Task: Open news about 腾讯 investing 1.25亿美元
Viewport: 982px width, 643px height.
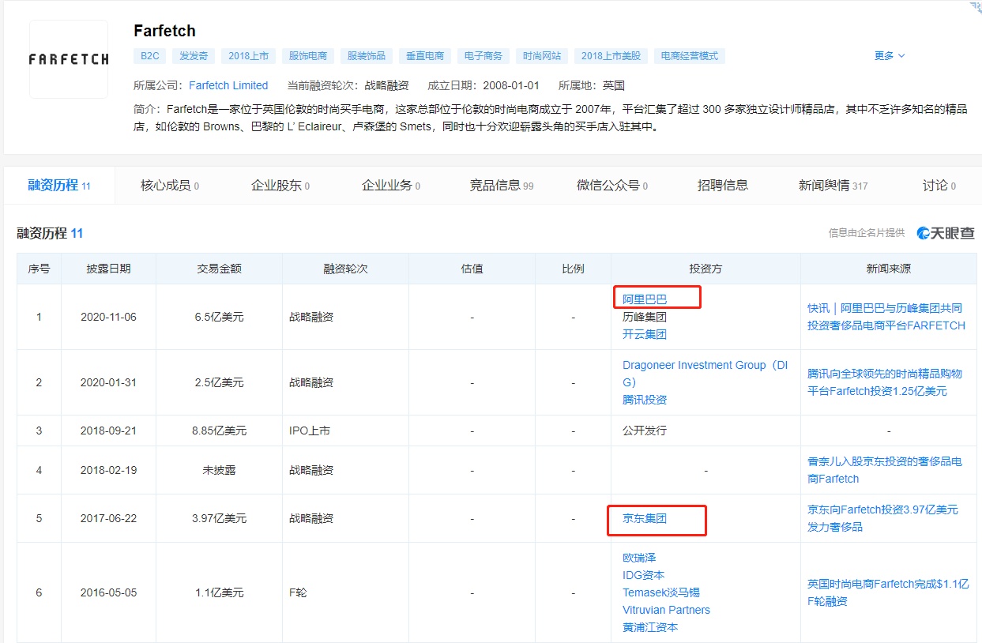Action: pos(885,382)
